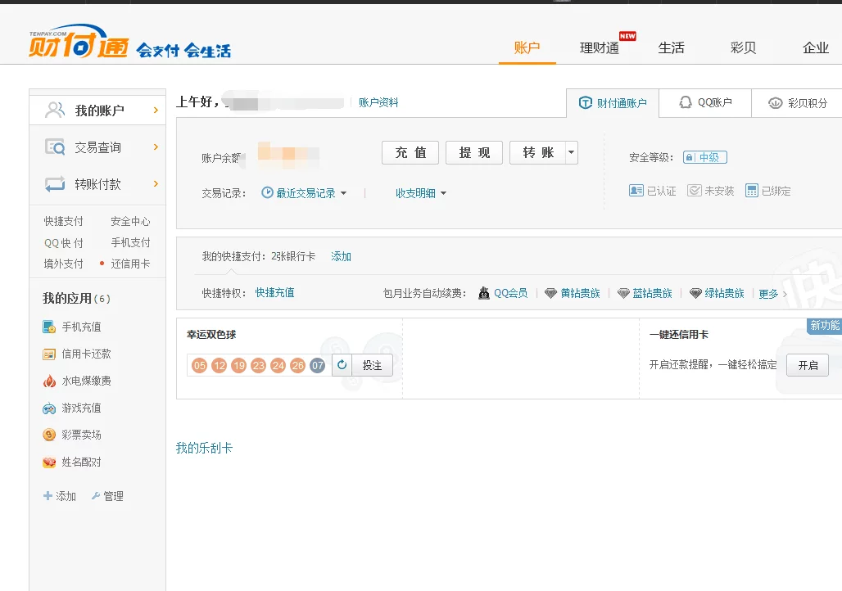842x591 pixels.
Task: Click the 未安装 certificate icon
Action: point(695,191)
